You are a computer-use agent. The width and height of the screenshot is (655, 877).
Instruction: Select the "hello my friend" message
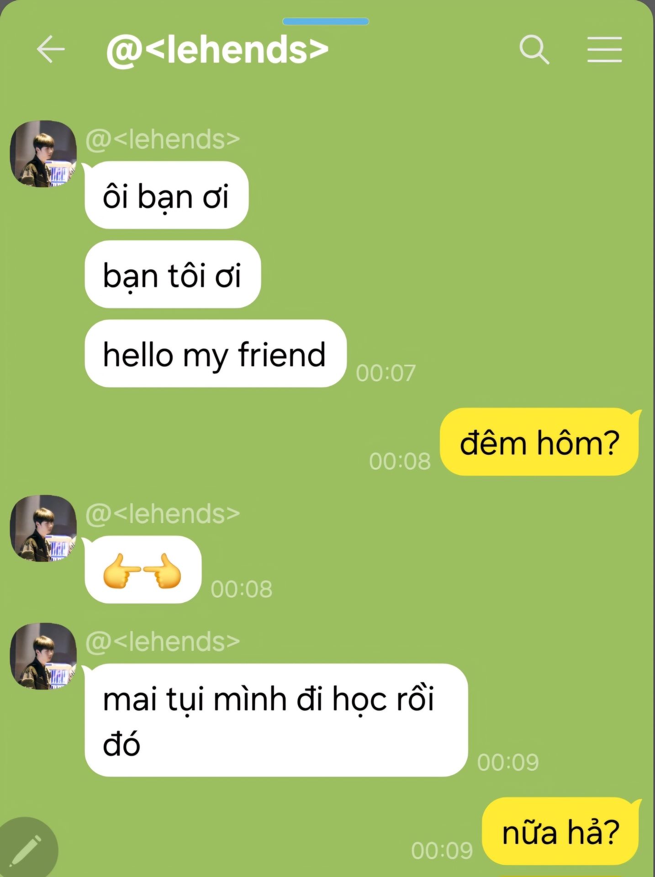pos(216,354)
